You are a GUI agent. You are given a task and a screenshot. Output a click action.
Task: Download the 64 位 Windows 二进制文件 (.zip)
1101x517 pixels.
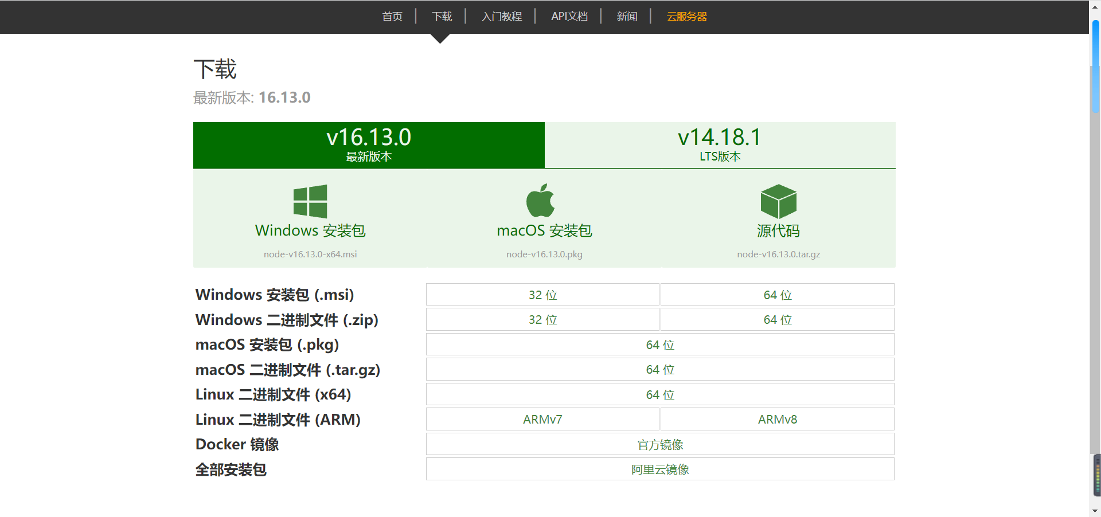tap(776, 319)
